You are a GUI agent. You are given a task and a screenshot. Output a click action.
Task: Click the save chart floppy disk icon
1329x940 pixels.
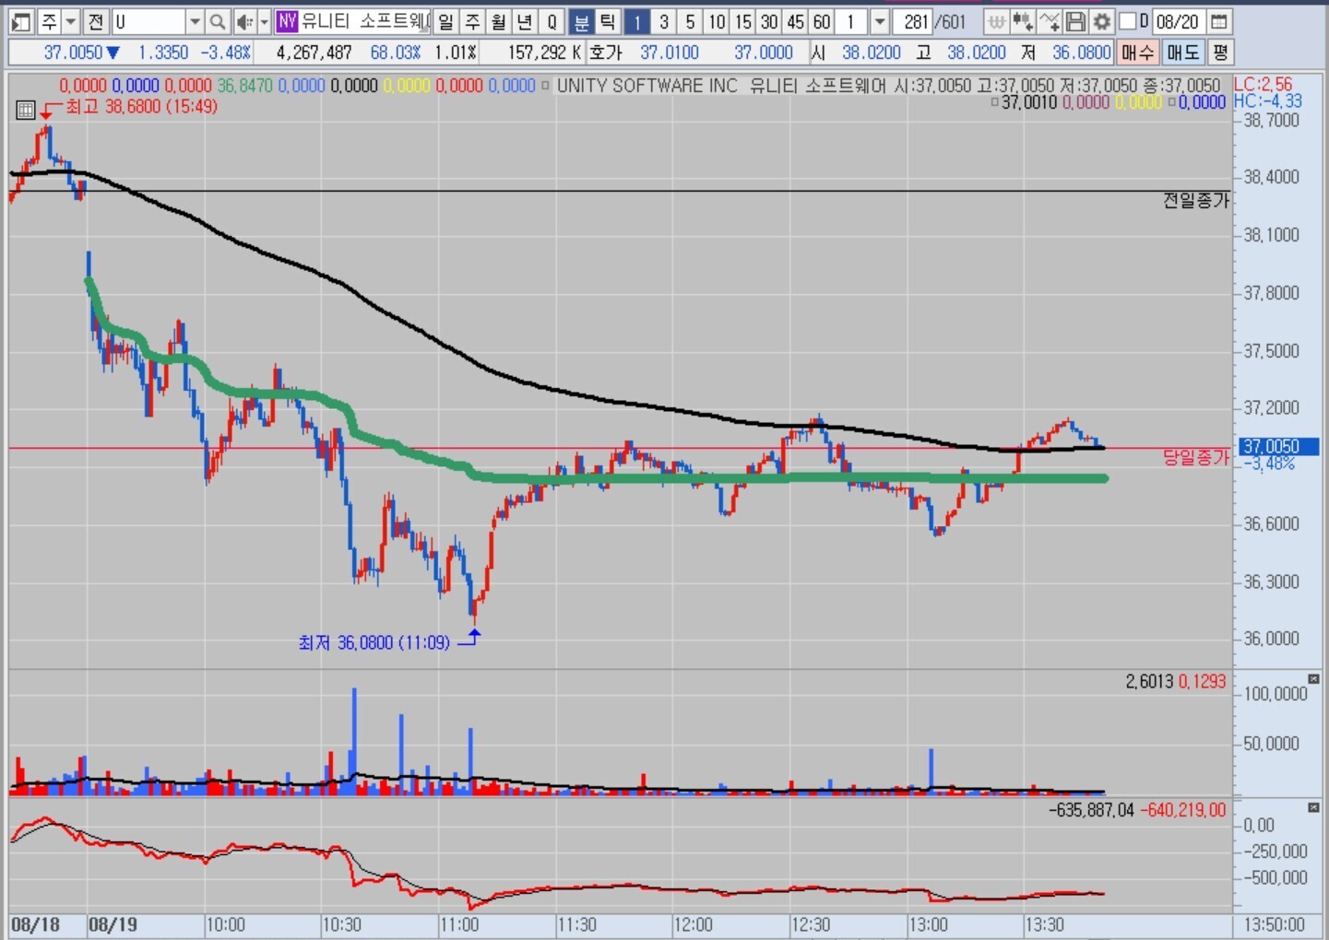coord(1075,21)
